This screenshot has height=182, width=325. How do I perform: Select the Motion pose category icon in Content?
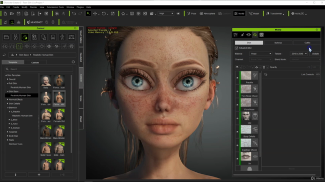tap(62, 37)
